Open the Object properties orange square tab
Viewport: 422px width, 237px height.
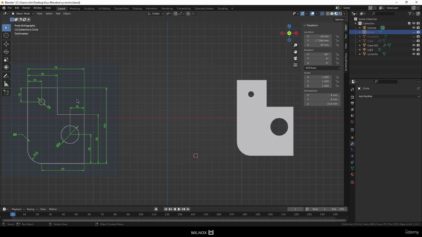click(x=352, y=138)
